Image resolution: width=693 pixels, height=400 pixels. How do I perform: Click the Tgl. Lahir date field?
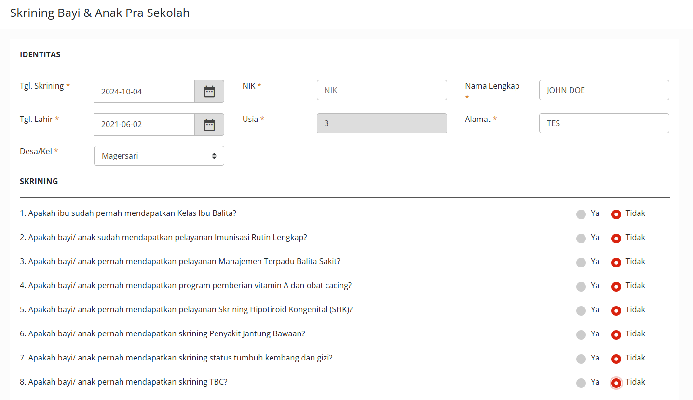click(x=144, y=125)
